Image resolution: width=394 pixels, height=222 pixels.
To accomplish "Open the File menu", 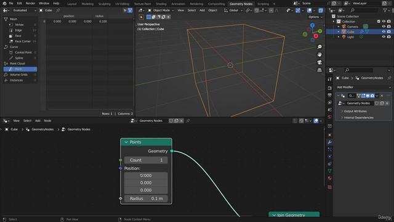I will 11,4.
